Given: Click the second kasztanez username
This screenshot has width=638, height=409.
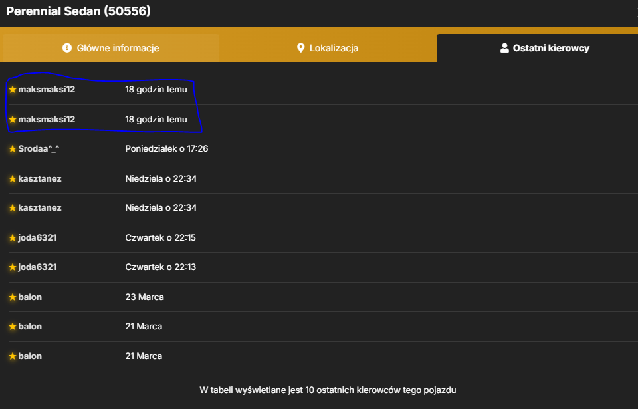Looking at the screenshot, I should click(x=40, y=208).
